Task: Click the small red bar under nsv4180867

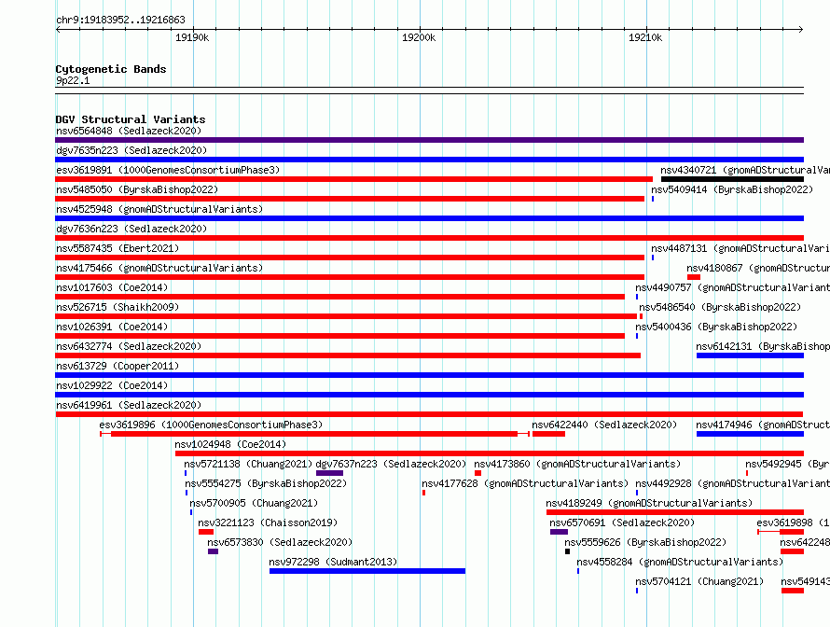Action: [x=694, y=277]
